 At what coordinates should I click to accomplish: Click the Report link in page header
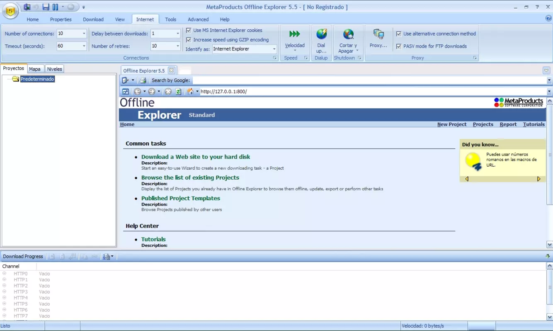click(508, 124)
